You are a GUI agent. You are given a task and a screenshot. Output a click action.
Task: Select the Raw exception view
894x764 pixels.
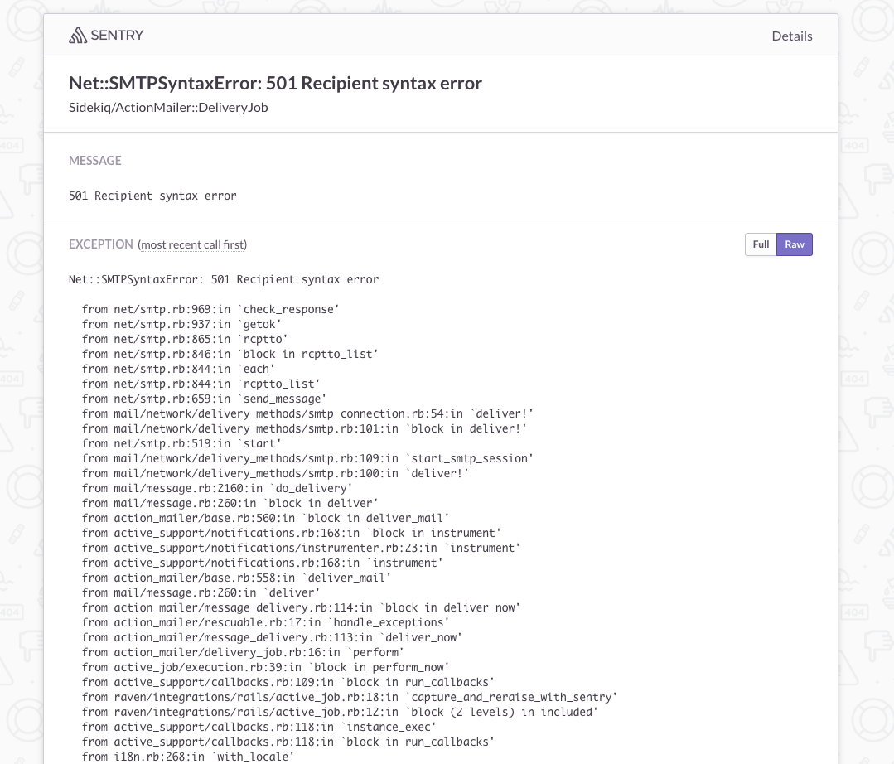[794, 244]
